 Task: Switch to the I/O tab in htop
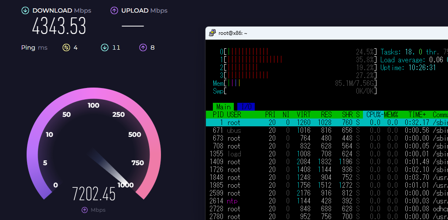point(246,107)
